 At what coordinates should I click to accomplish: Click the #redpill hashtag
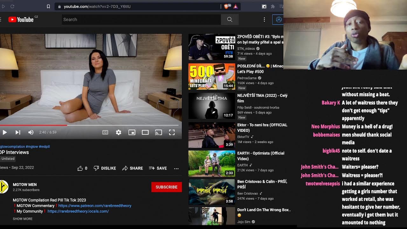45,147
